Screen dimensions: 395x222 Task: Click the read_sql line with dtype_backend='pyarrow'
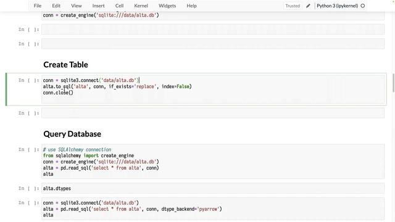(132, 209)
